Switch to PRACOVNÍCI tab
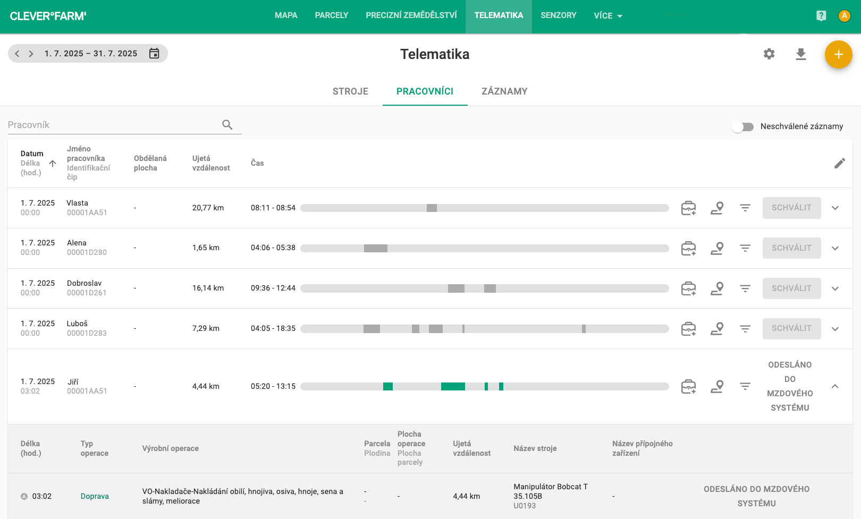The width and height of the screenshot is (861, 519). [425, 91]
